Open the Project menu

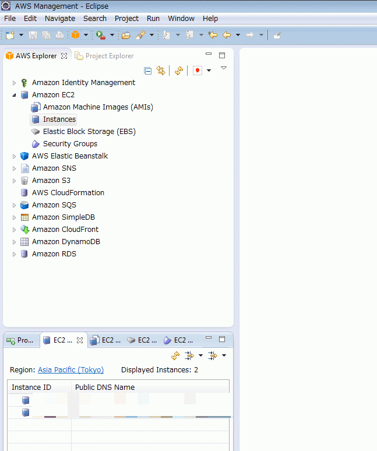point(126,19)
